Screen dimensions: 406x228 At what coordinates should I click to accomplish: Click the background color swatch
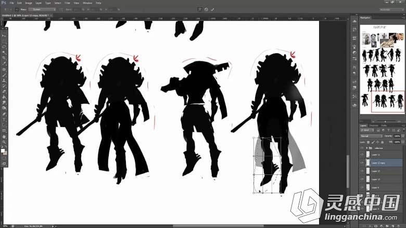tap(5, 153)
